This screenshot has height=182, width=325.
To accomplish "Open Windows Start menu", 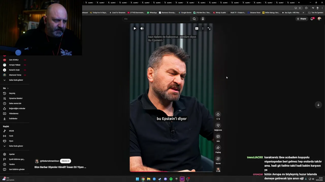I will tap(137, 179).
